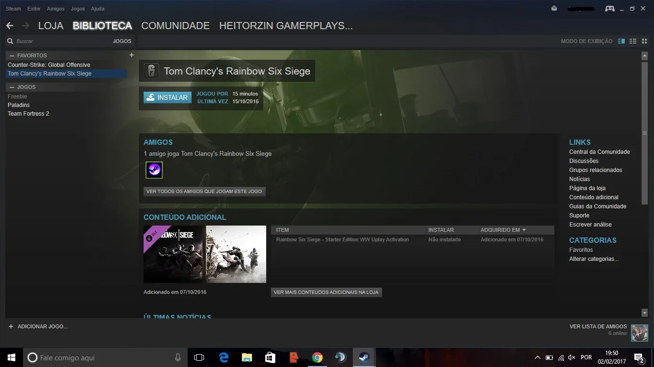Open the Steam menu
654x367 pixels.
(13, 9)
